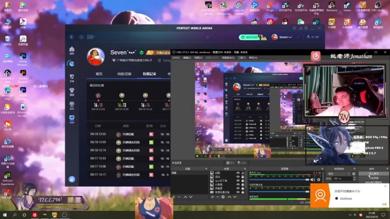Click 开始录制 button in OBS
Viewport: 390px width, 219px height.
(373, 178)
